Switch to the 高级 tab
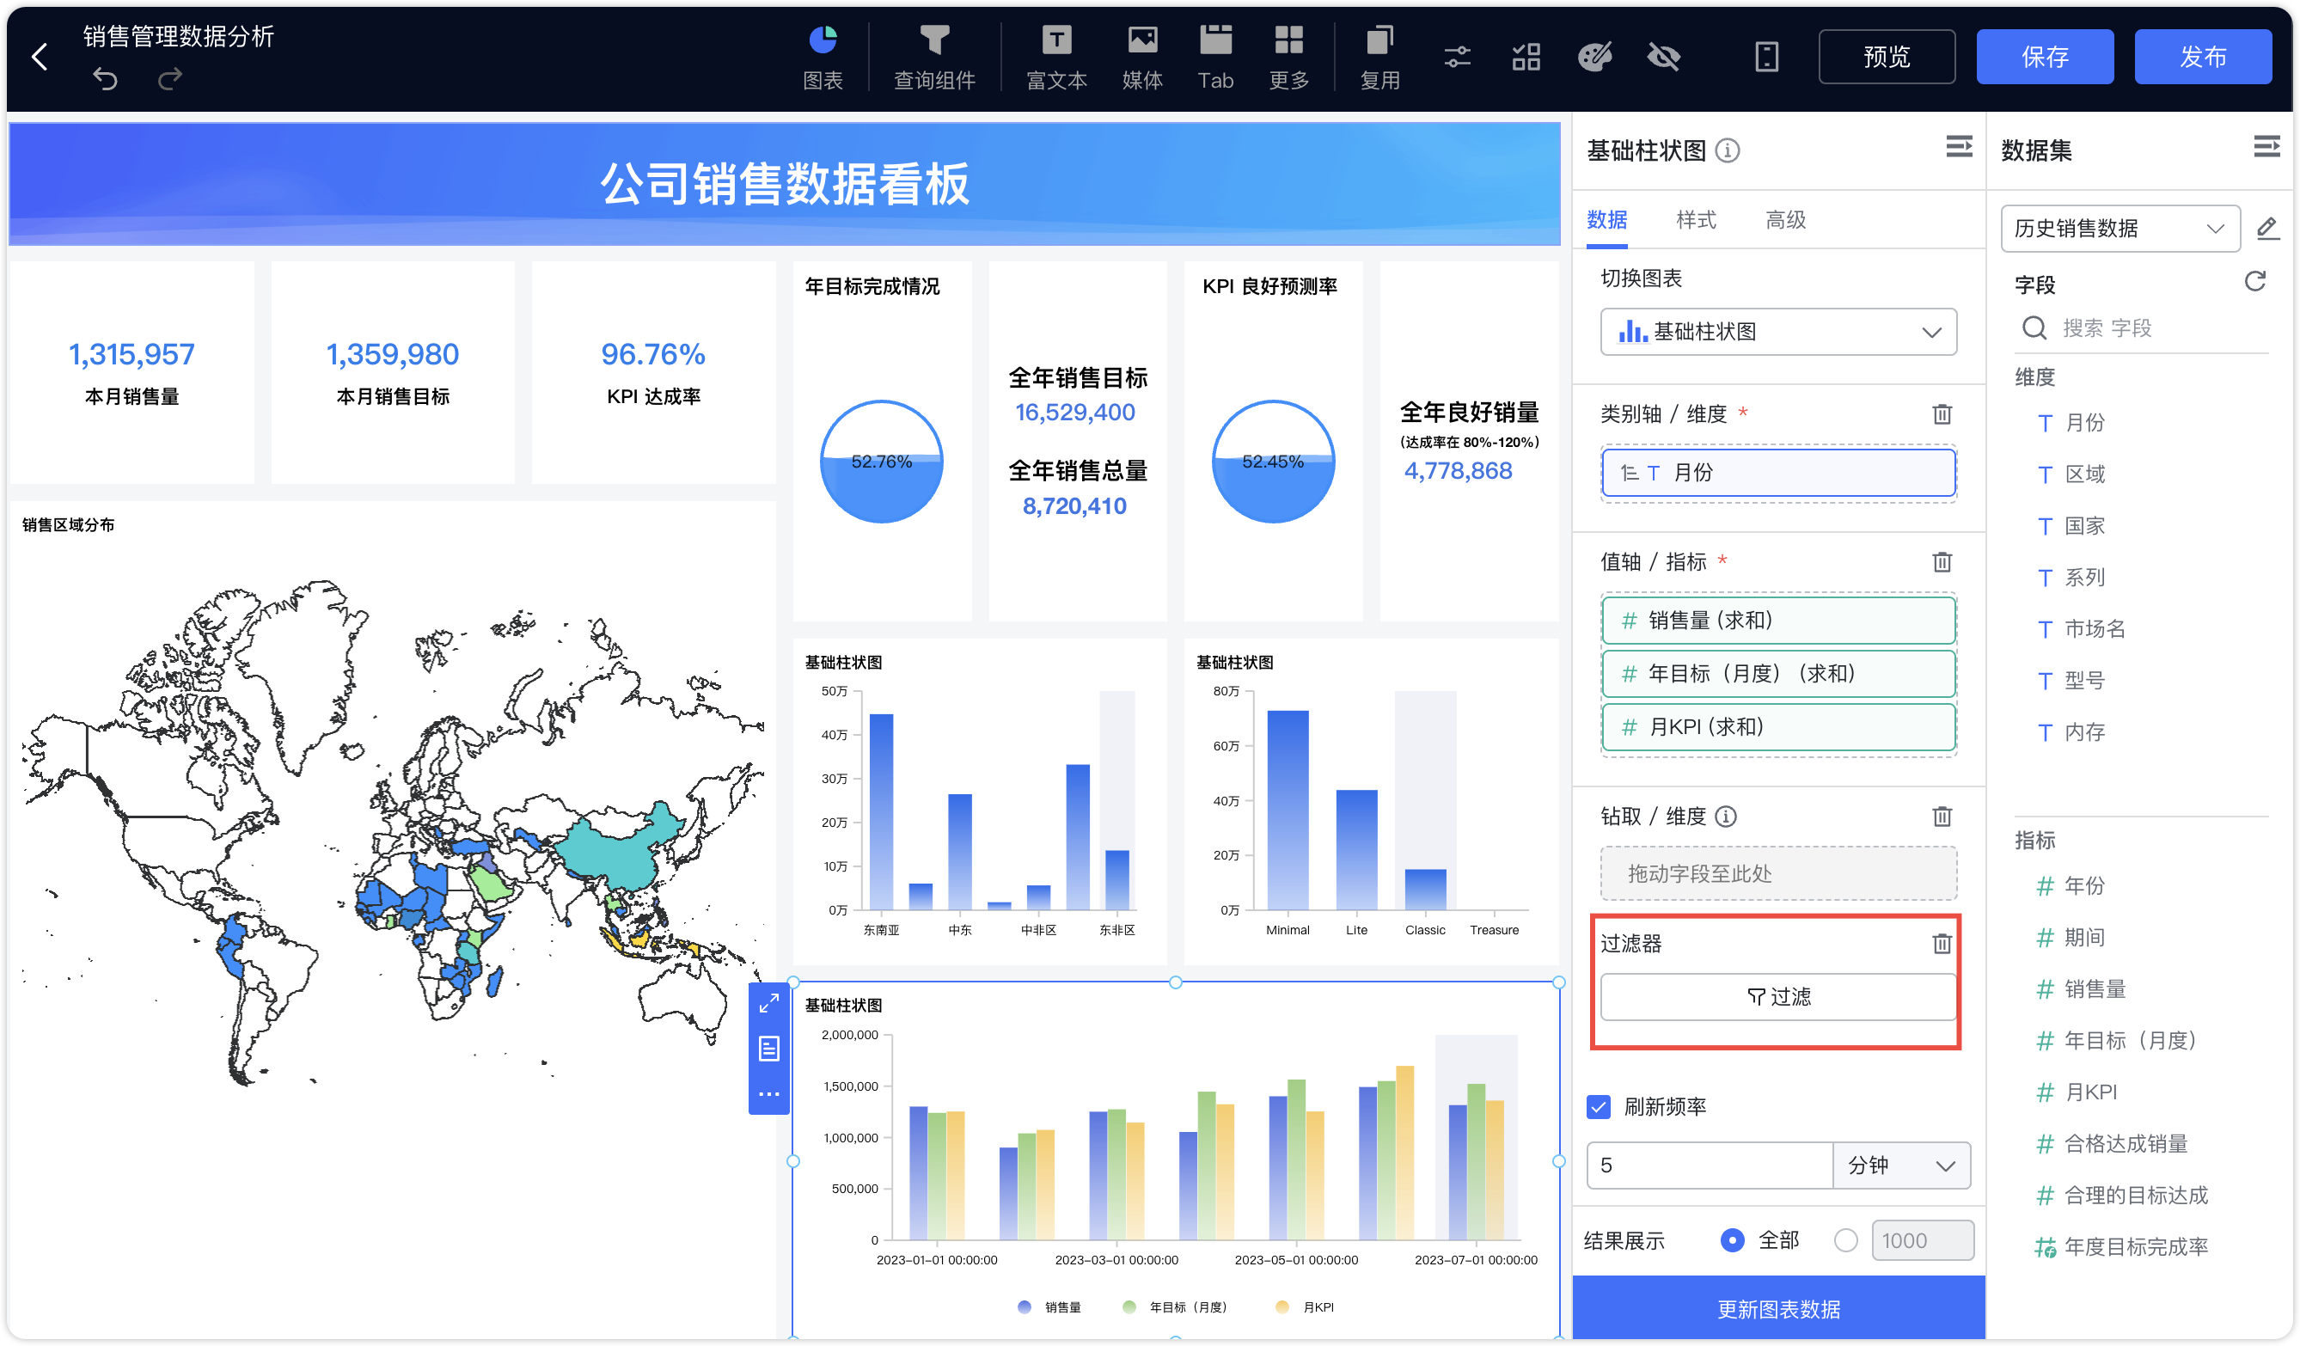 1785,220
